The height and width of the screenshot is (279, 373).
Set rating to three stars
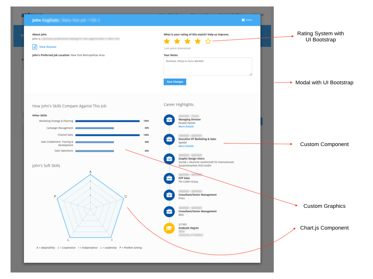pyautogui.click(x=187, y=41)
